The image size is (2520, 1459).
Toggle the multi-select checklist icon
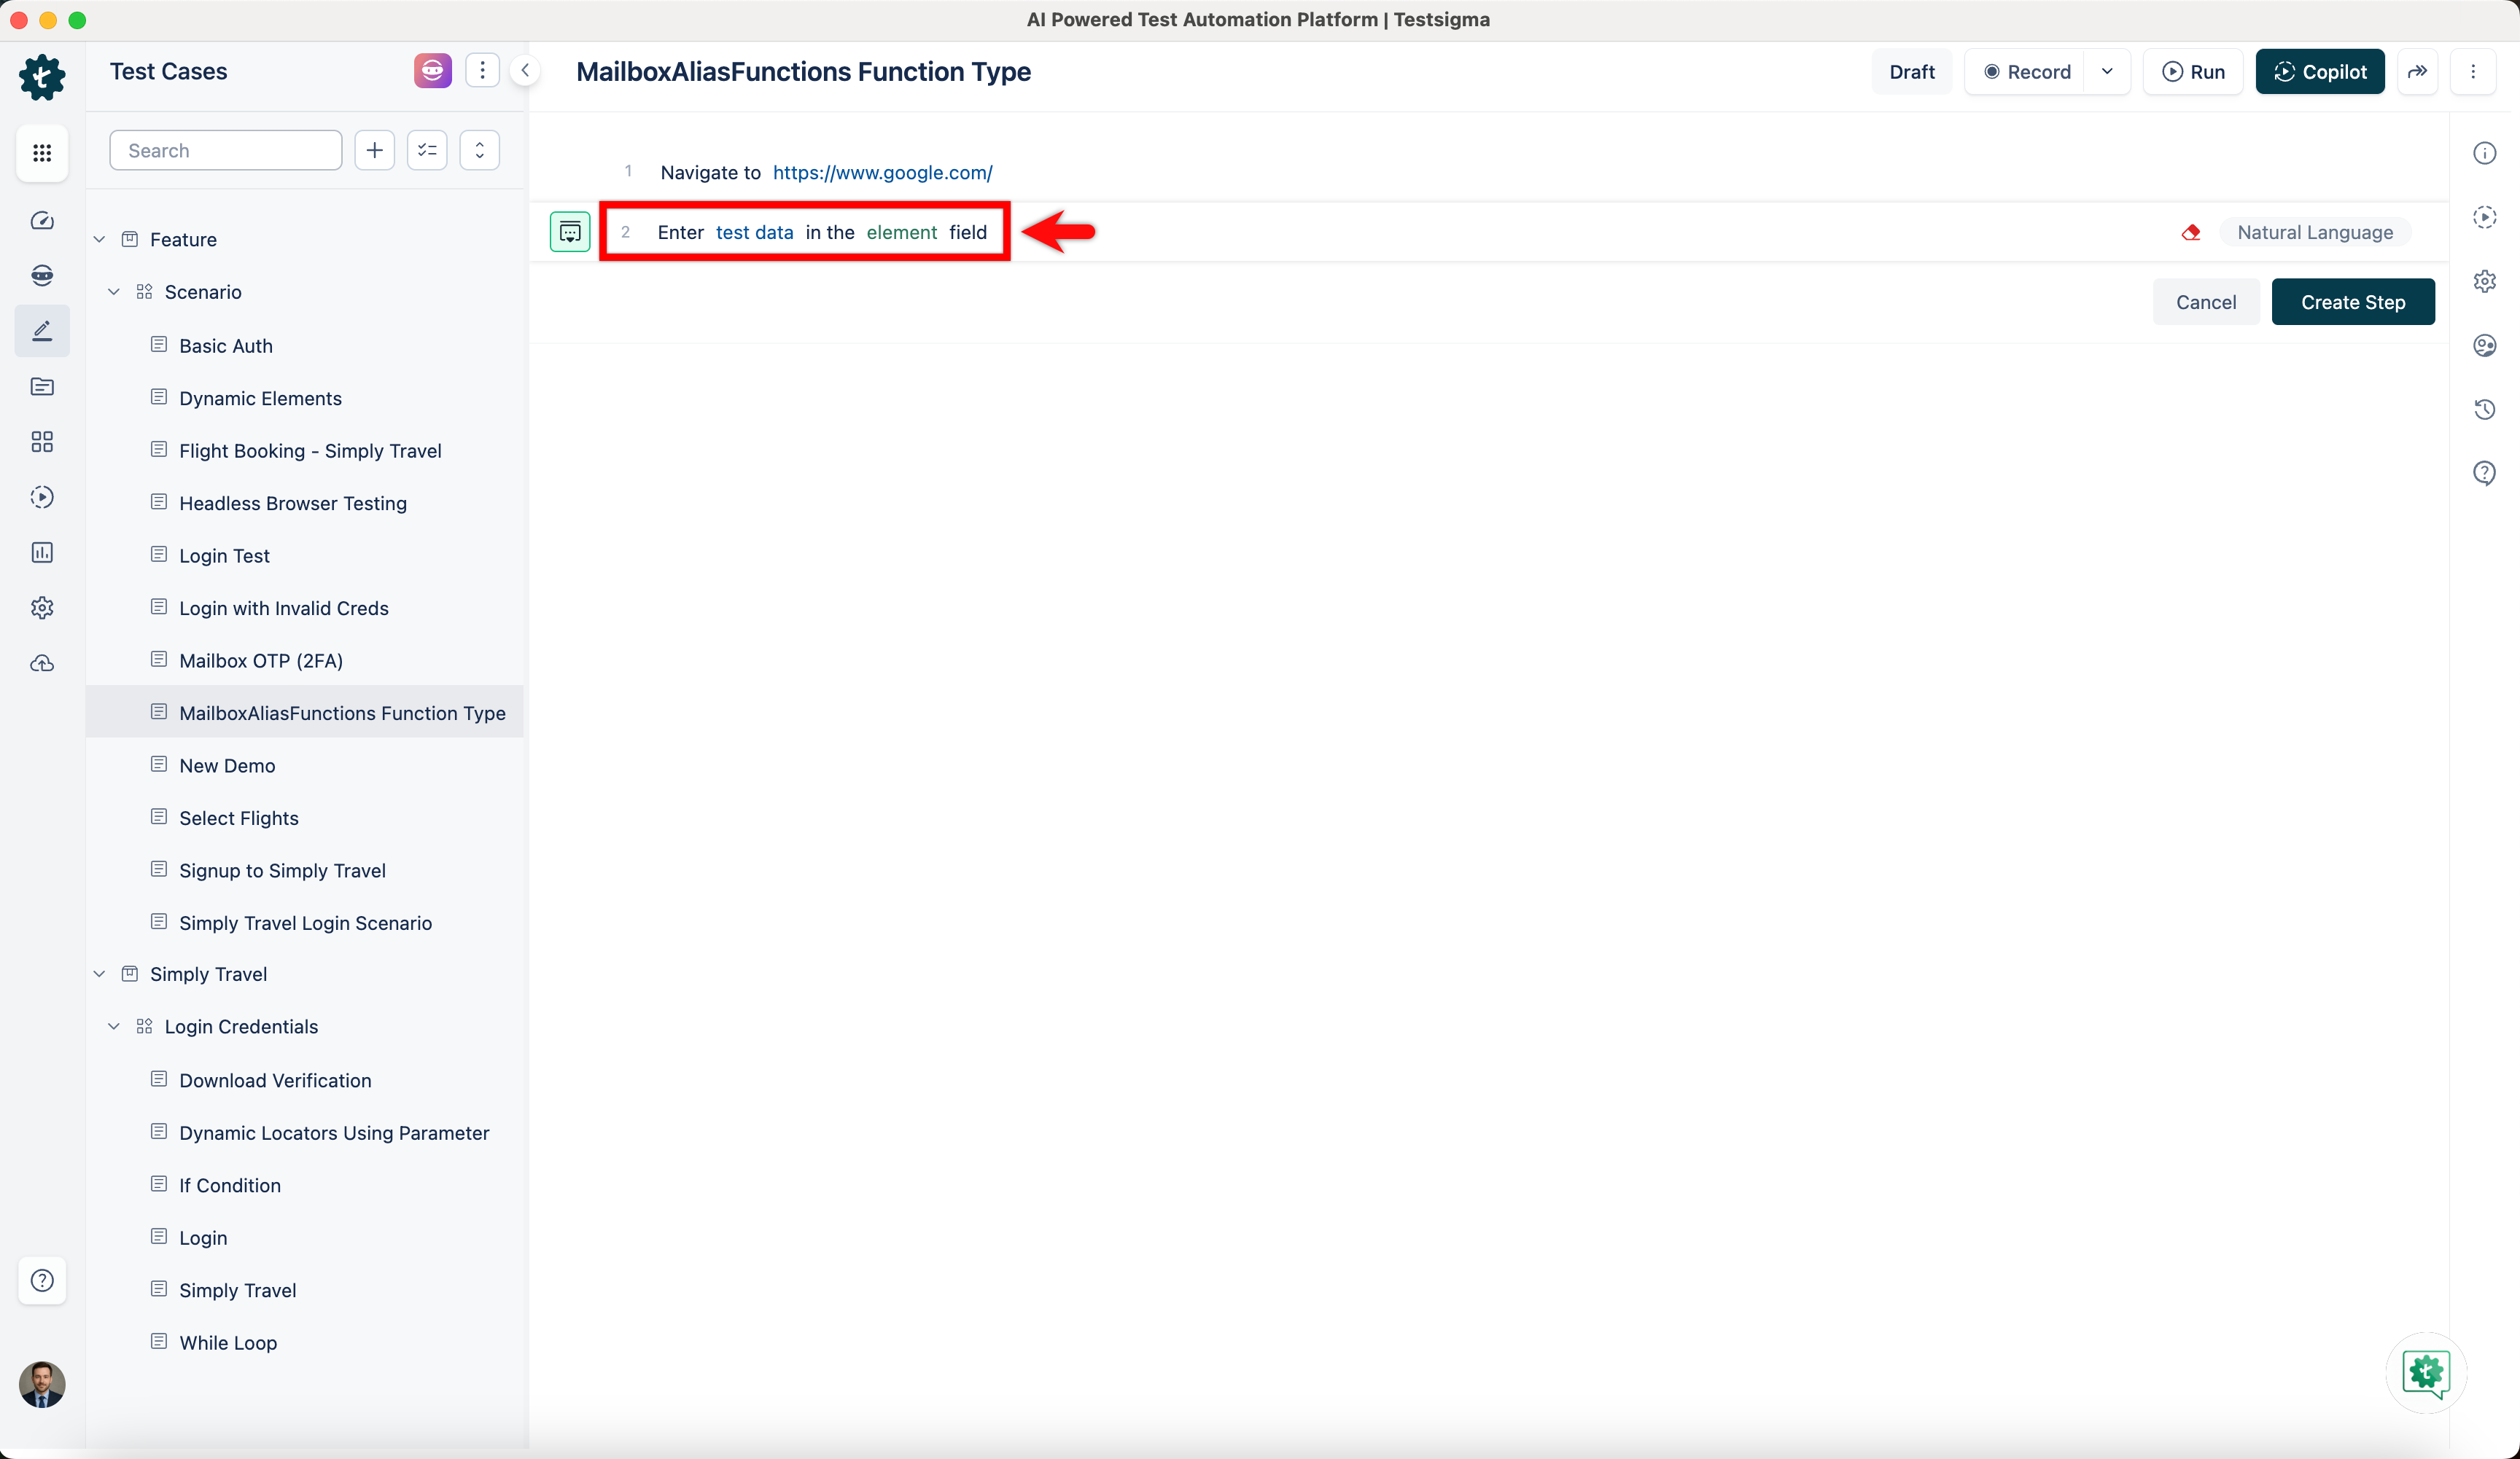point(427,151)
